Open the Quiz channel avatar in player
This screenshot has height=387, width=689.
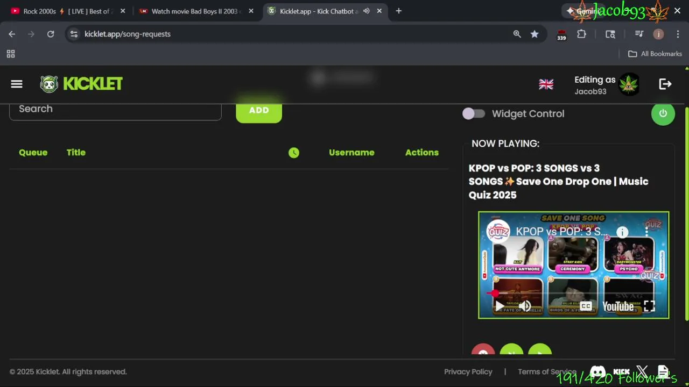click(498, 232)
